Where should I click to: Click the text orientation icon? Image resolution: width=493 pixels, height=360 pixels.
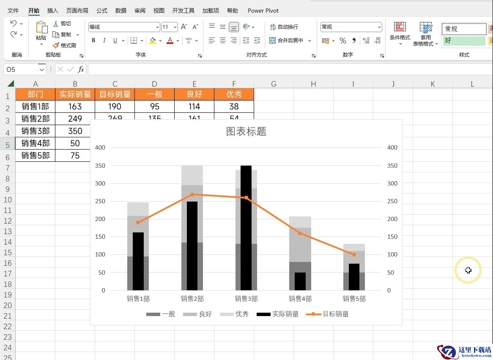[x=246, y=27]
